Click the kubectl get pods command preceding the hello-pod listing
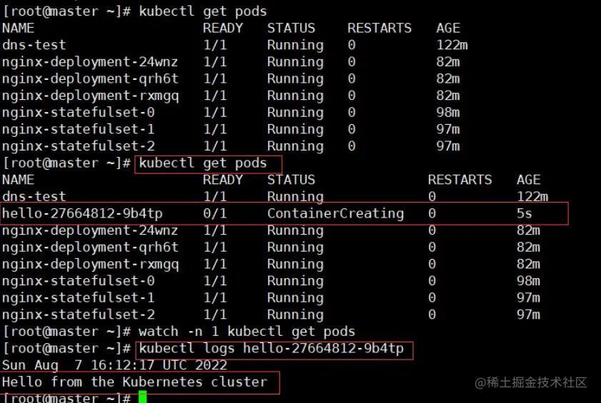The image size is (601, 403). pyautogui.click(x=203, y=163)
